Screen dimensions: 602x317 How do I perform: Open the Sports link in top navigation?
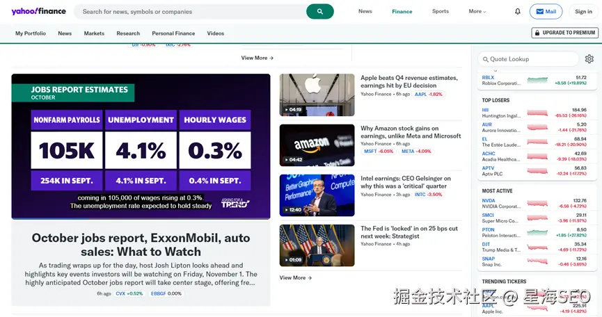coord(441,12)
